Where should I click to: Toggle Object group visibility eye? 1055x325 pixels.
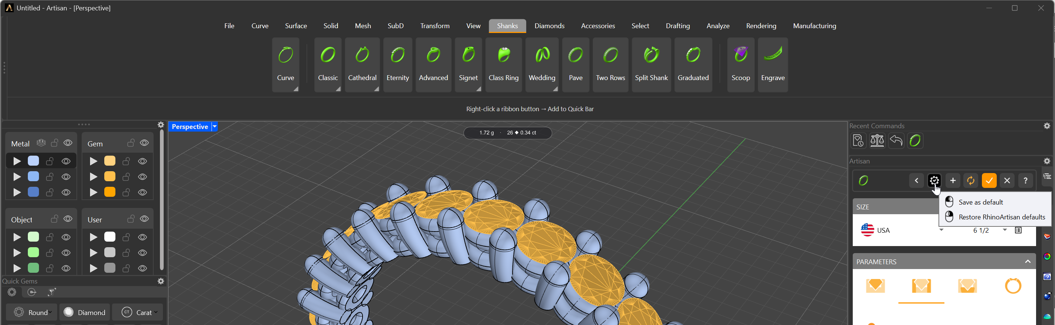pyautogui.click(x=68, y=219)
